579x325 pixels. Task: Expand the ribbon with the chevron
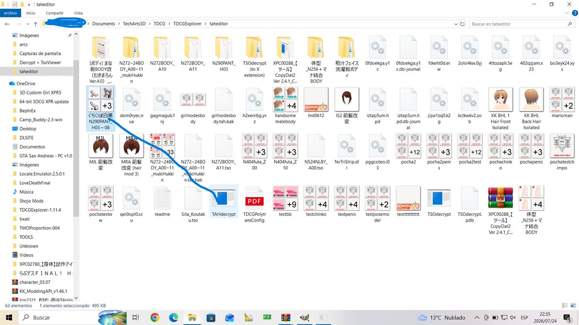(x=566, y=13)
